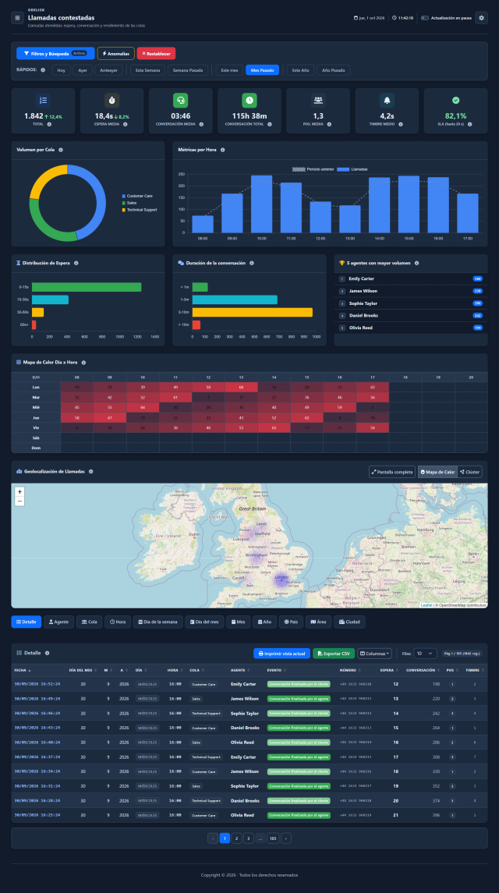Image resolution: width=499 pixels, height=893 pixels.
Task: Switch map to Clúster mode
Action: click(x=470, y=472)
